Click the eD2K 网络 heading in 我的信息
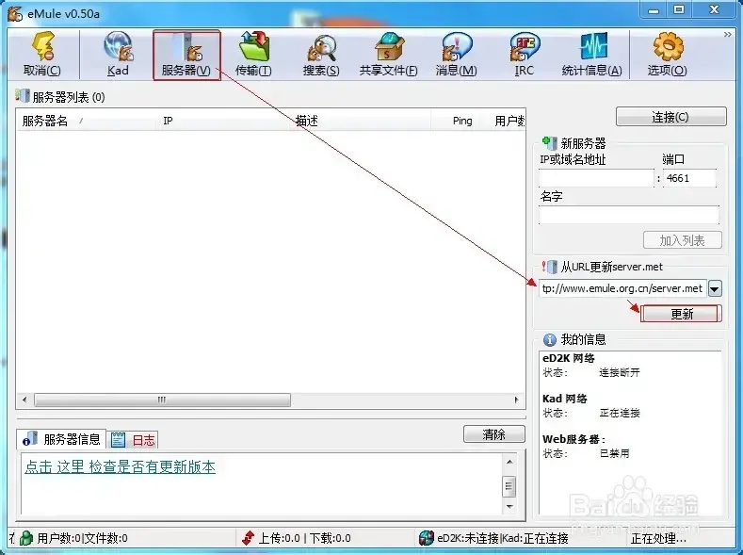This screenshot has height=555, width=743. (x=568, y=358)
